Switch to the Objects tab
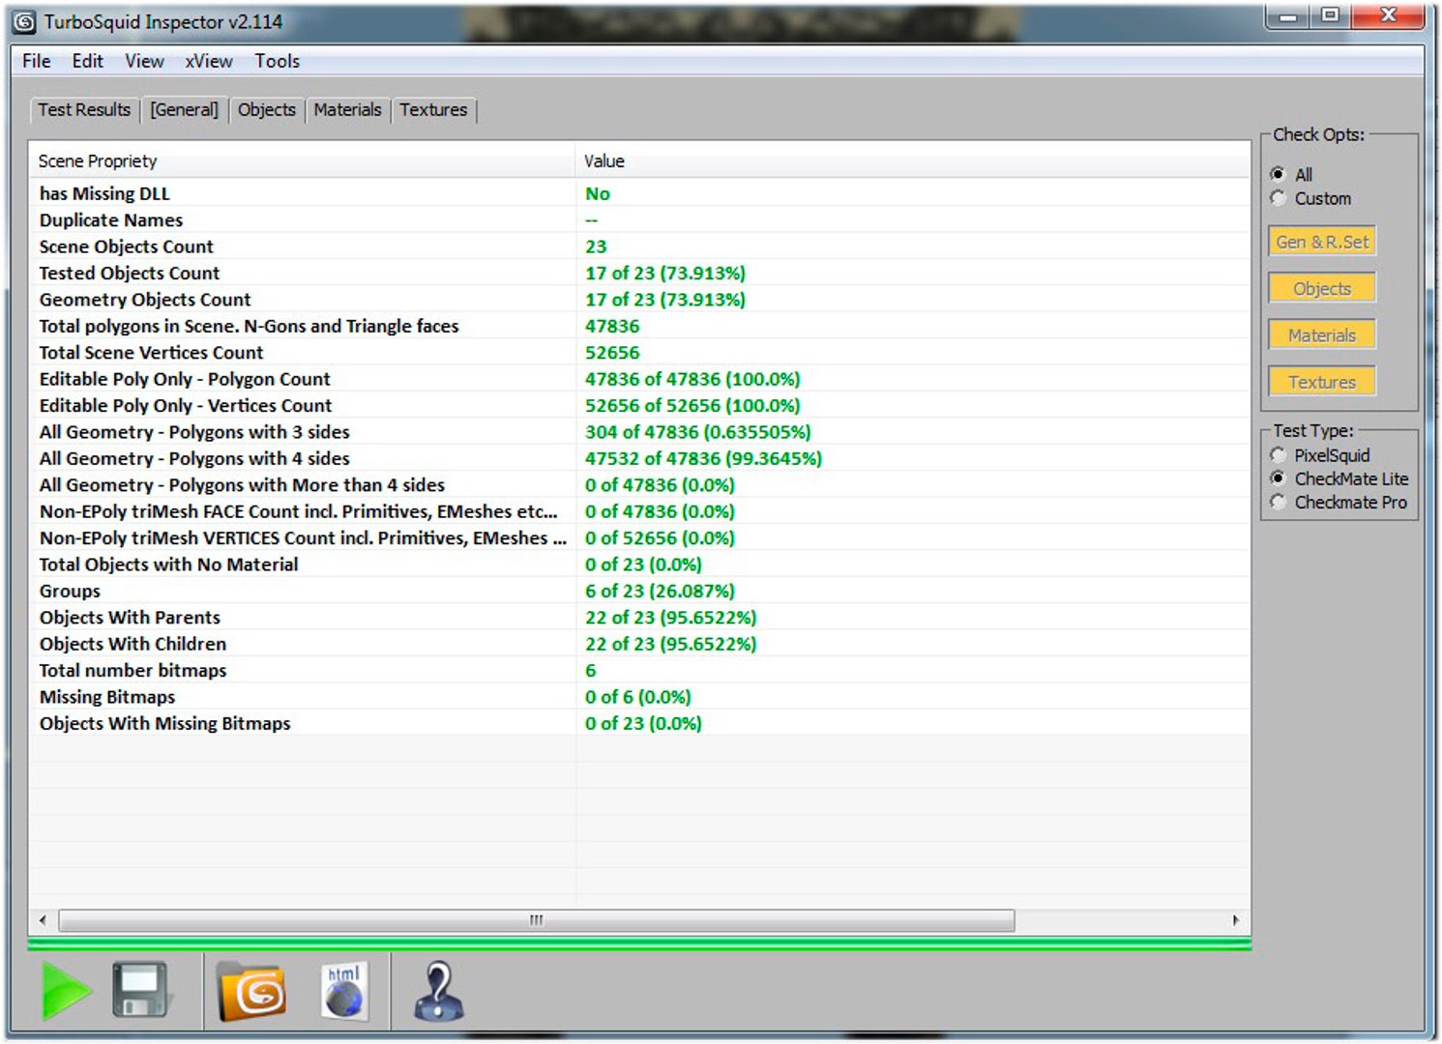This screenshot has width=1442, height=1044. 267,110
